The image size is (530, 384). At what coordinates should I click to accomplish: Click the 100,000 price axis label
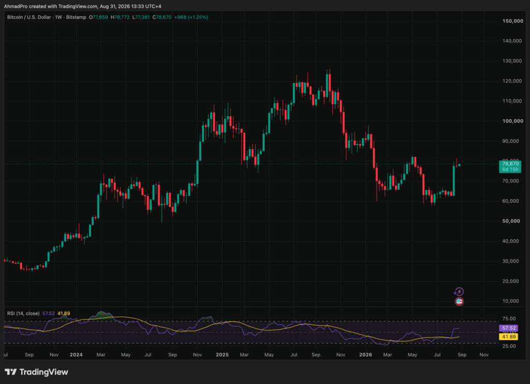(x=512, y=121)
